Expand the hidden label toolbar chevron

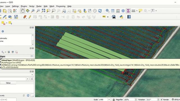pos(108,17)
